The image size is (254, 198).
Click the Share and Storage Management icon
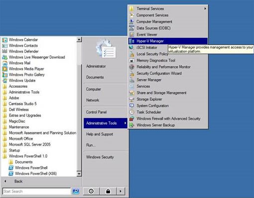point(131,93)
